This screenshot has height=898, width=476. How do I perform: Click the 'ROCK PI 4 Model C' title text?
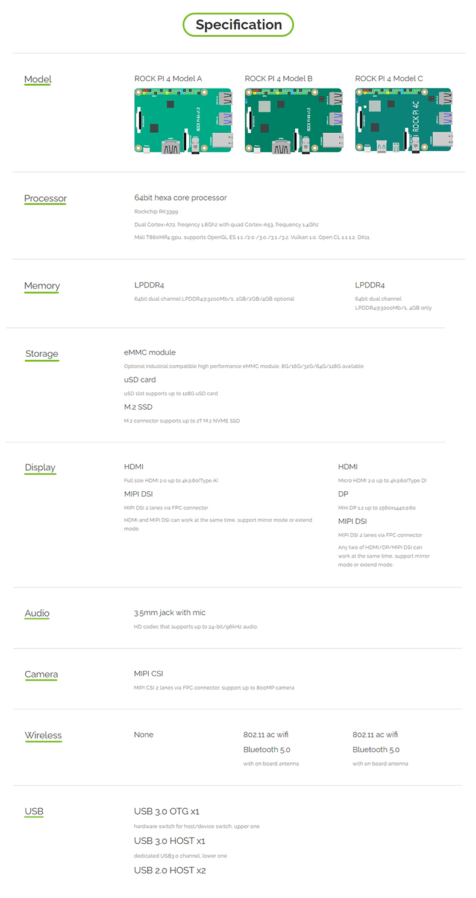(389, 78)
